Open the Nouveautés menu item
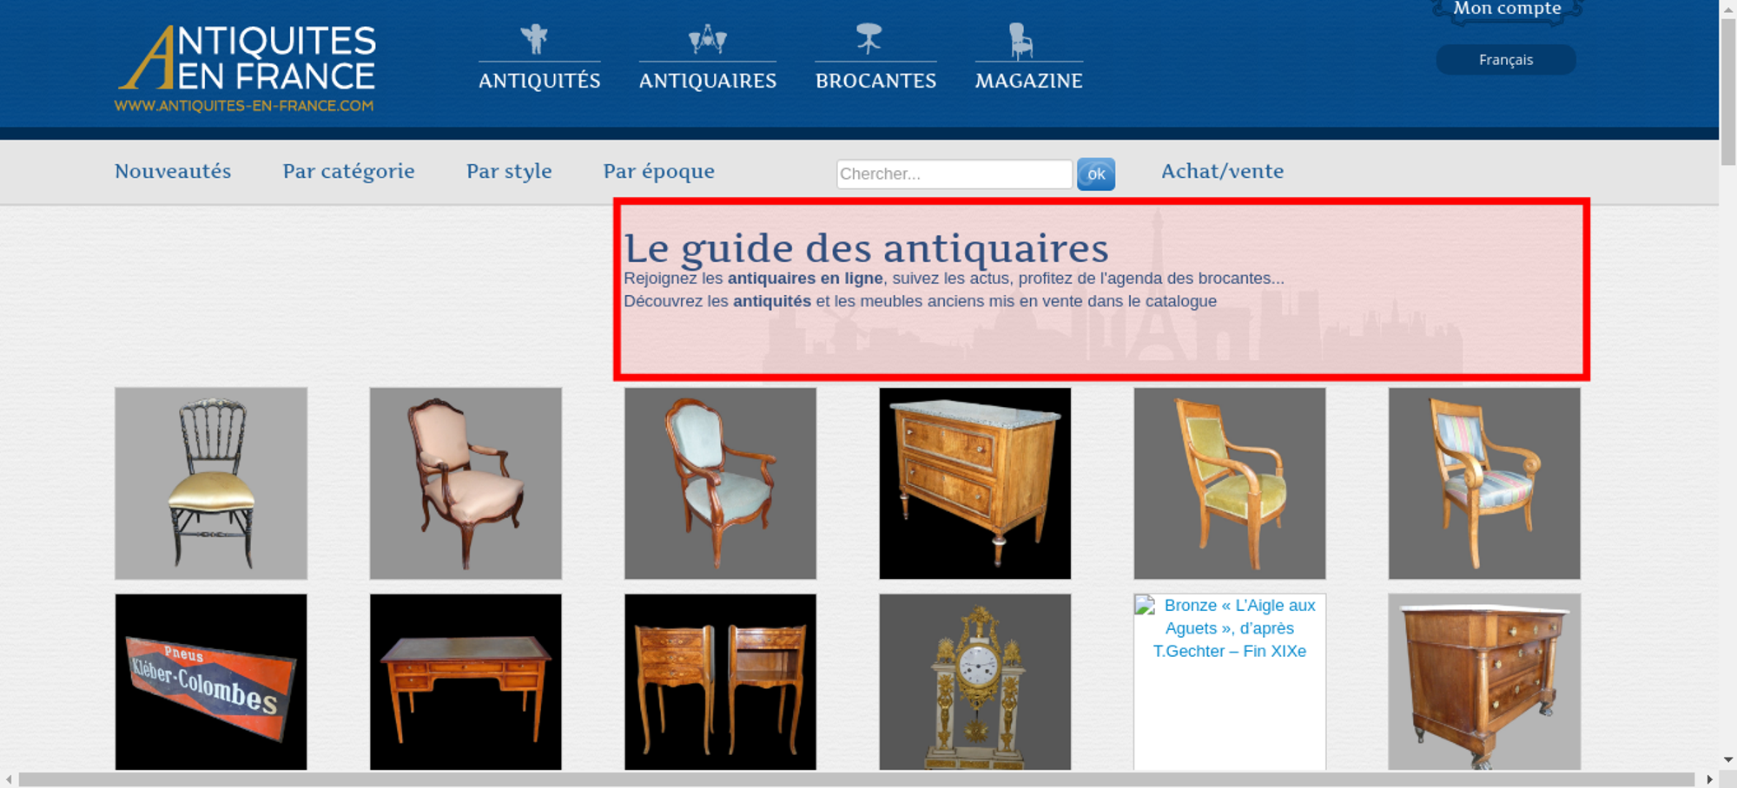 (173, 171)
